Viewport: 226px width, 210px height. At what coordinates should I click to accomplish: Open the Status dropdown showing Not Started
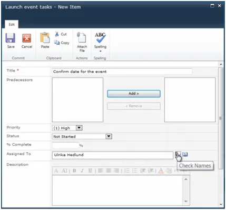109,136
